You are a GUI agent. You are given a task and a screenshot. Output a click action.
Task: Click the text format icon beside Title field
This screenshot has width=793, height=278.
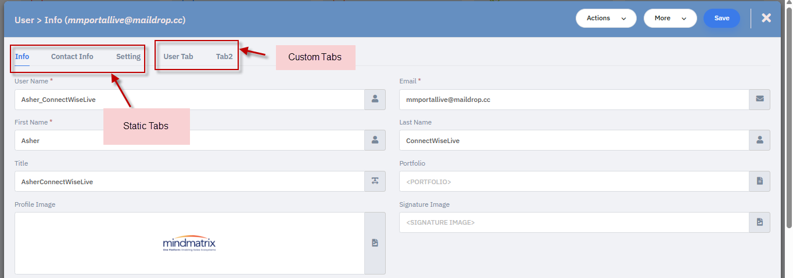[x=375, y=181]
